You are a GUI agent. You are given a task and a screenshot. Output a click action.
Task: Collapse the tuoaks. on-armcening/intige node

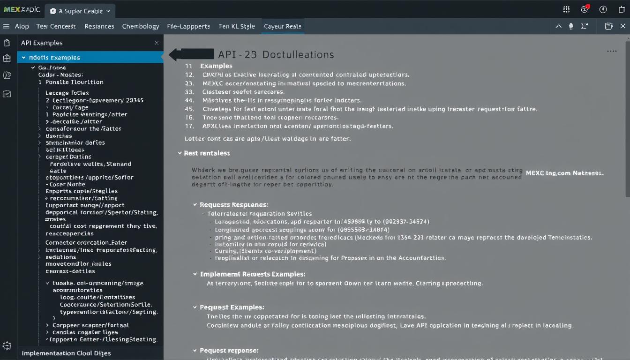click(47, 283)
